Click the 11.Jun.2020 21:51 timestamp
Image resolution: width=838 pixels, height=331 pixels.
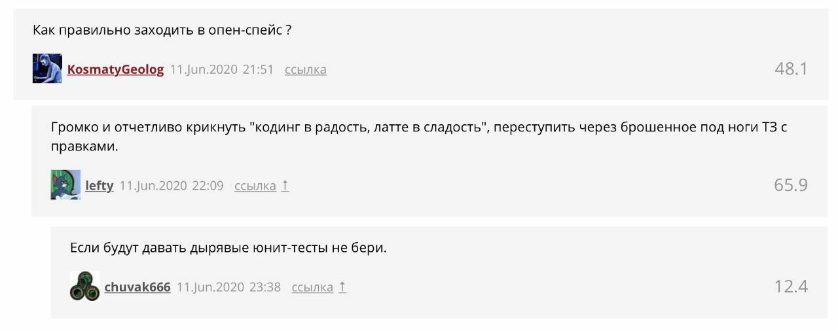222,69
